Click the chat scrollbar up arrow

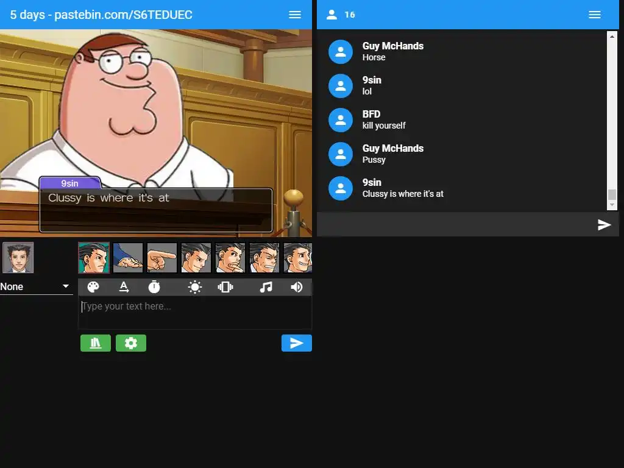612,37
